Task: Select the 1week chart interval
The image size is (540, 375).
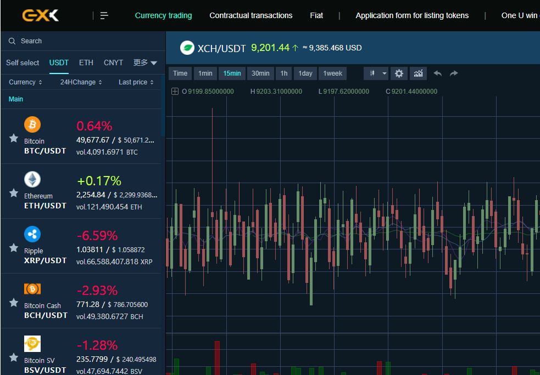Action: (x=333, y=73)
